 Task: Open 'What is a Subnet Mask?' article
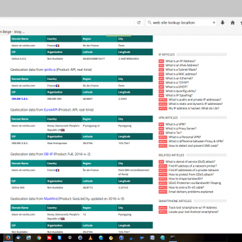coord(181,70)
